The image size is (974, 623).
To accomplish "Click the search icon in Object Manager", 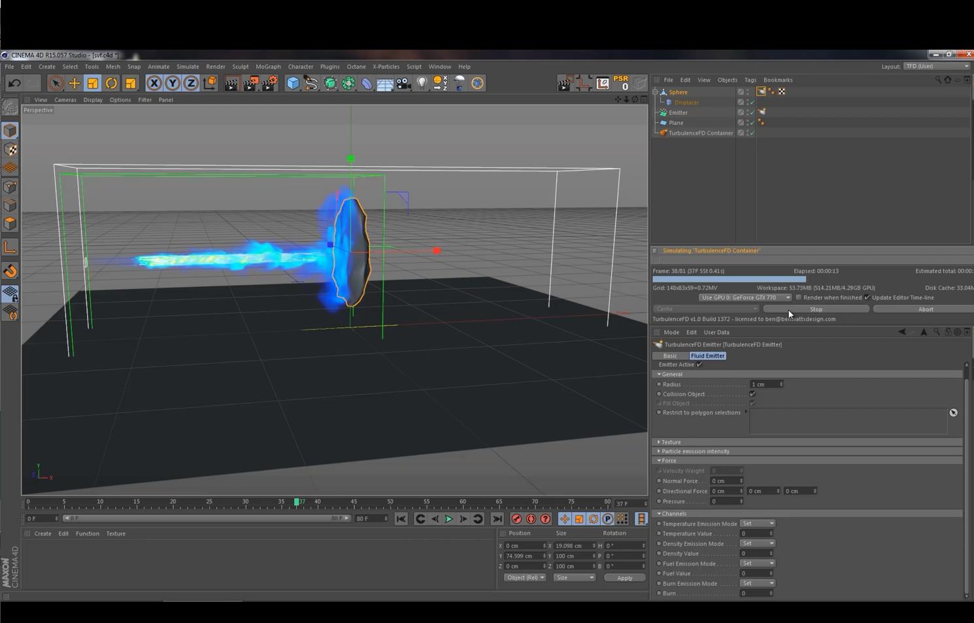I will coord(938,80).
